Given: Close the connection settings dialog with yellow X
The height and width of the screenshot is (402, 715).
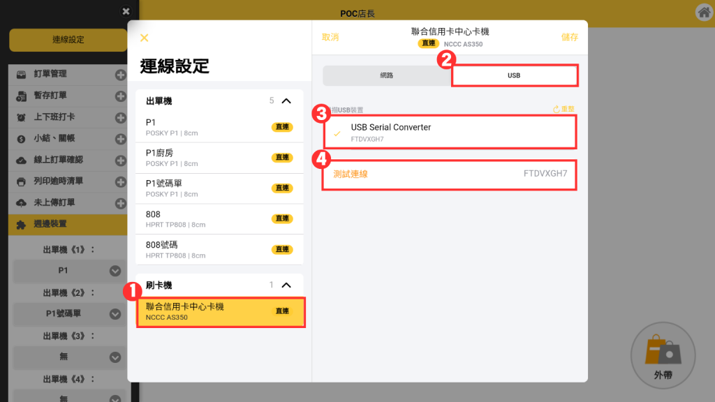Looking at the screenshot, I should 144,38.
